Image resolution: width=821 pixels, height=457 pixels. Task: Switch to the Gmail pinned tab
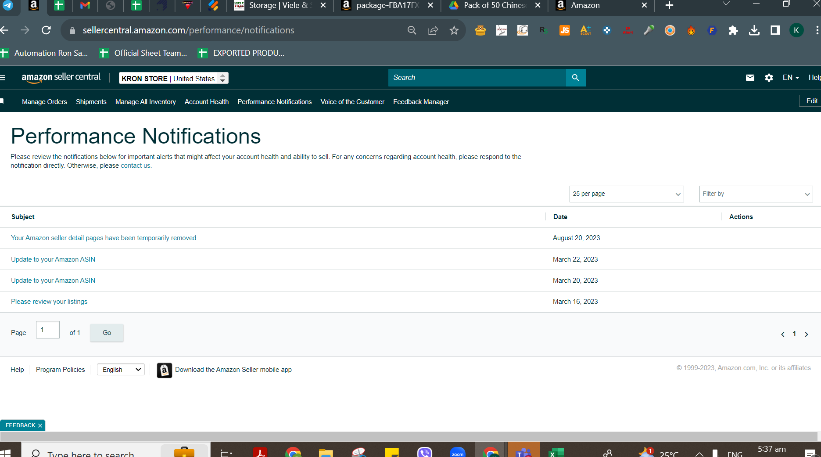[85, 5]
